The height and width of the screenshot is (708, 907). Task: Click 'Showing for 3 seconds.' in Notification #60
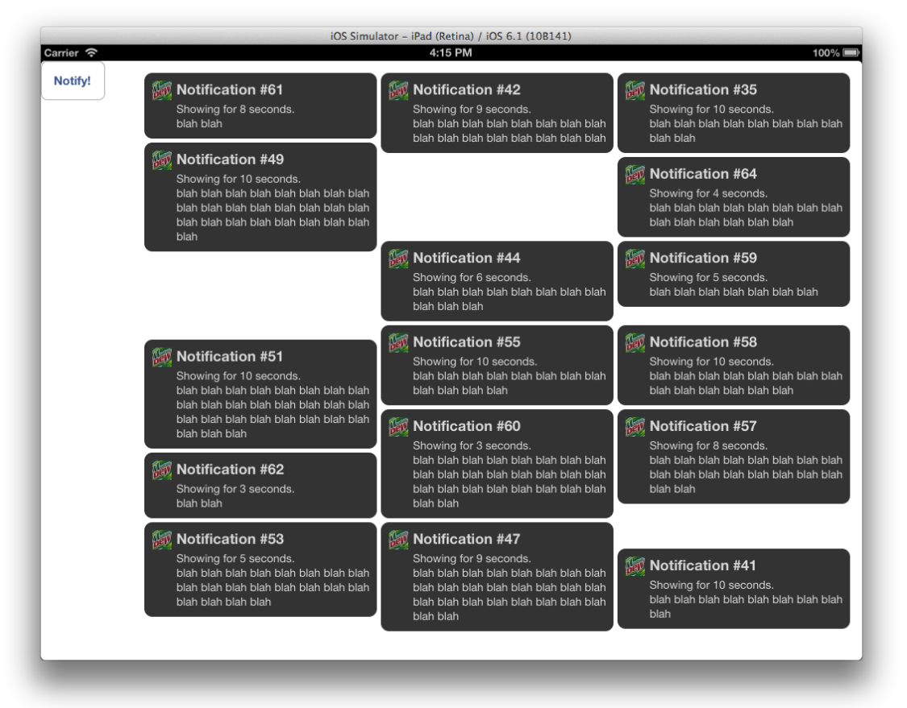[x=472, y=445]
